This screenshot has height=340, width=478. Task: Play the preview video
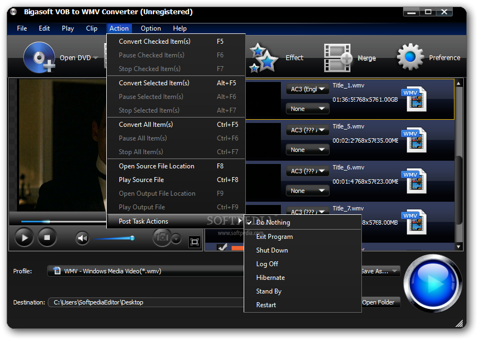[x=24, y=238]
